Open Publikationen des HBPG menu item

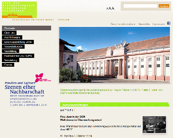click(18, 56)
